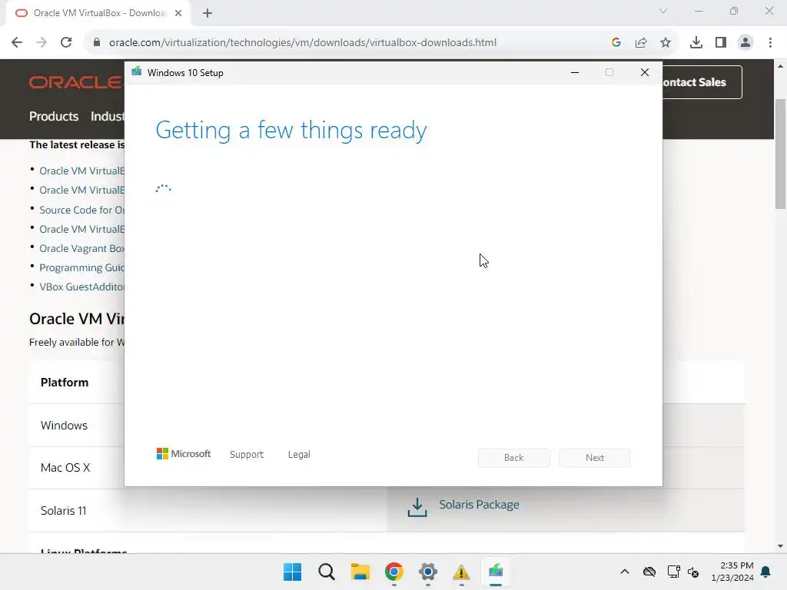
Task: Click the Windows 10 Setup title icon
Action: (x=137, y=72)
